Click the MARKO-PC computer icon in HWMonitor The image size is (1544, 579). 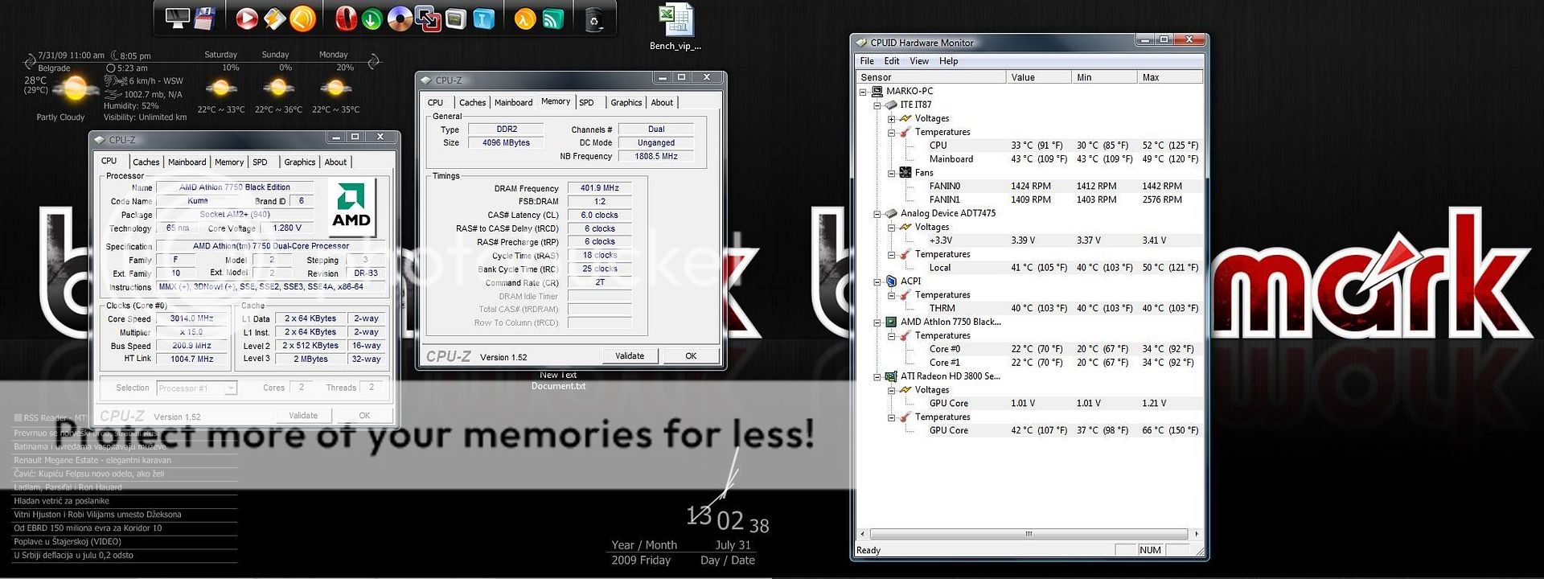point(877,91)
